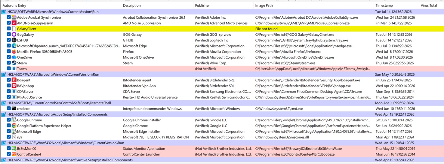Click the 'Fri Mar 6 14:07:22 2026' timestamp
The image size is (444, 164).
[394, 23]
